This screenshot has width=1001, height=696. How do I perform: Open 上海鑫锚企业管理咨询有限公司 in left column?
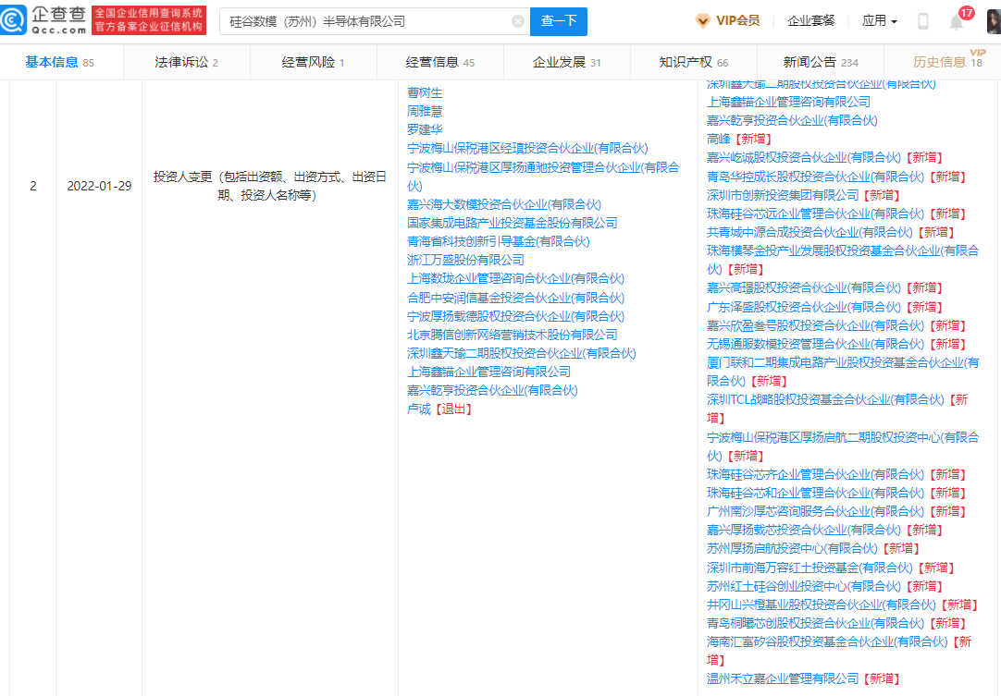coord(489,372)
